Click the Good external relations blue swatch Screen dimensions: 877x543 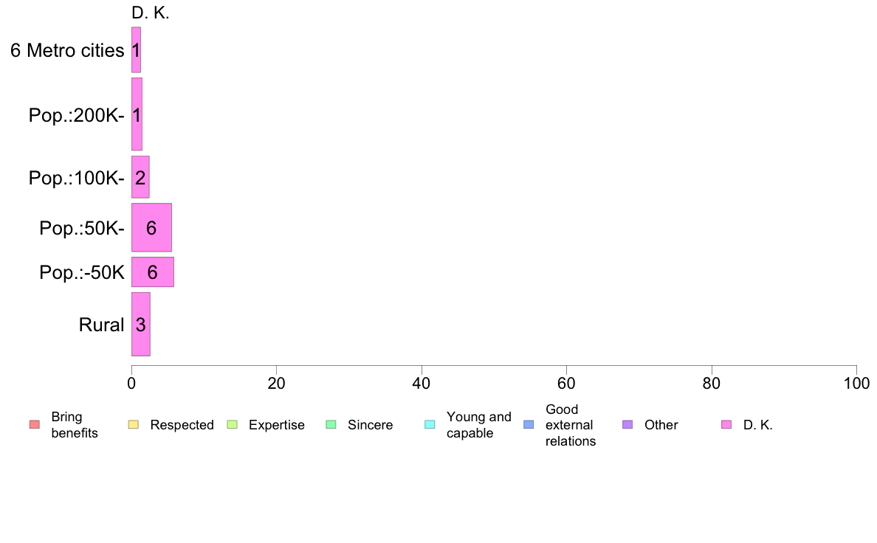pyautogui.click(x=529, y=424)
